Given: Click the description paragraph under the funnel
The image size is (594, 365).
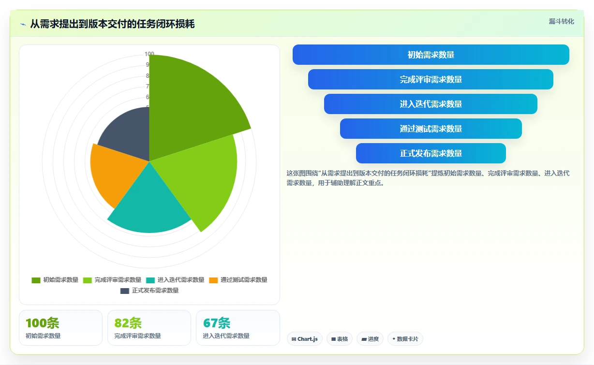Looking at the screenshot, I should point(429,178).
